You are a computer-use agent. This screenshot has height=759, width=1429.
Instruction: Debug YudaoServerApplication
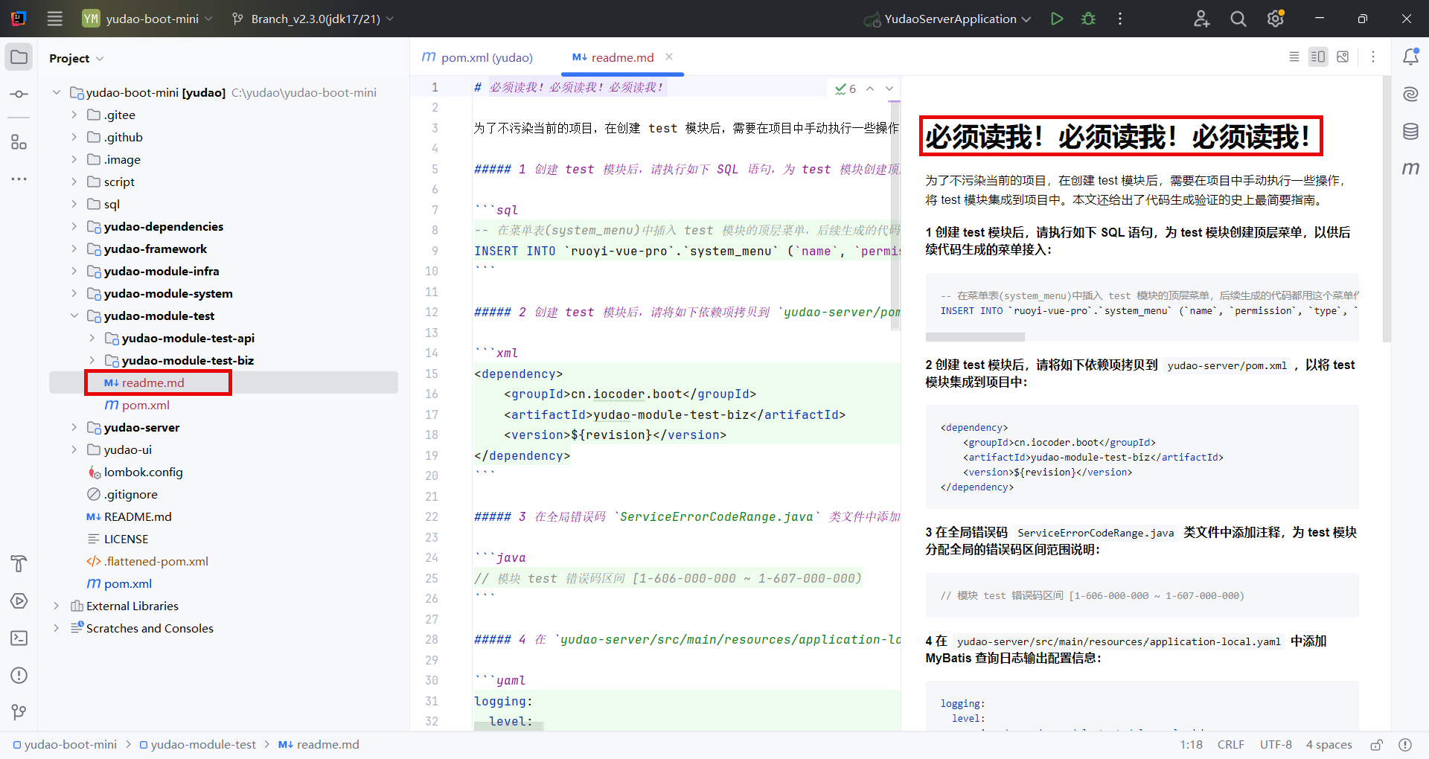(1088, 19)
